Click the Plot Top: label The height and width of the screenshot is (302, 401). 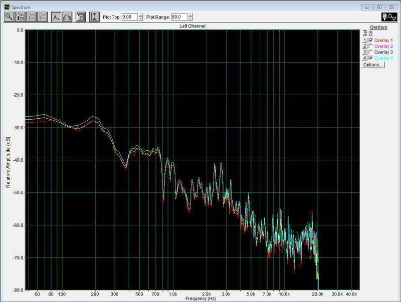[111, 17]
